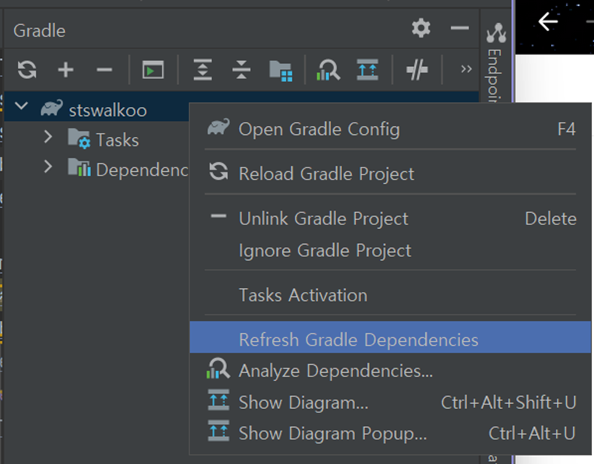Screen dimensions: 594x464
Task: Expand all nodes in Gradle tree
Action: click(203, 70)
